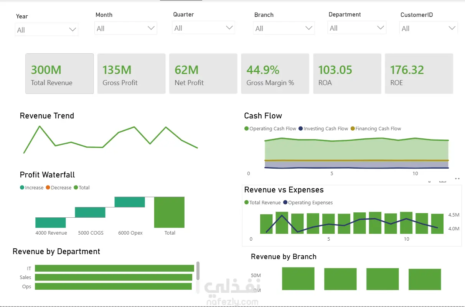Select the ROA 103.05 card

pyautogui.click(x=347, y=74)
